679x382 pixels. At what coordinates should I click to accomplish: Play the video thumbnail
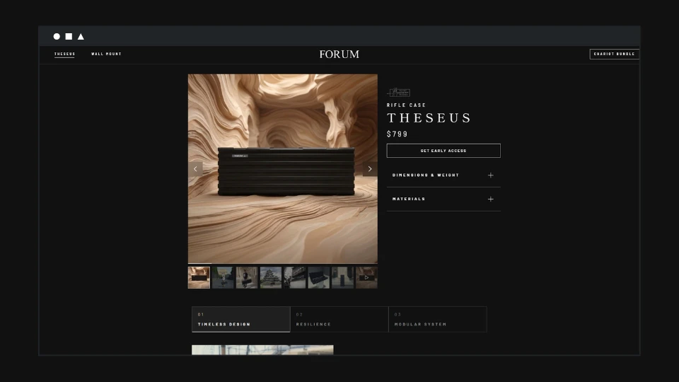coord(366,277)
